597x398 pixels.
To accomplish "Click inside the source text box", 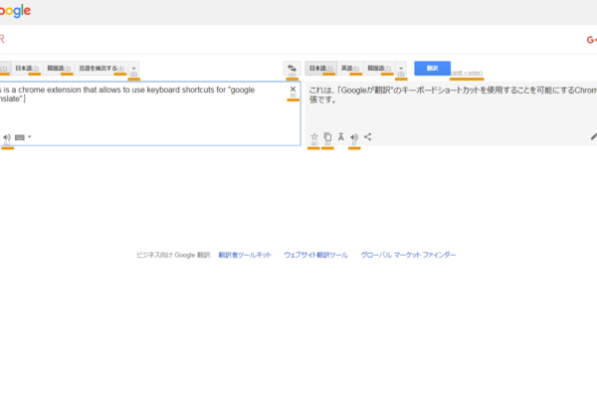I will pos(150,113).
